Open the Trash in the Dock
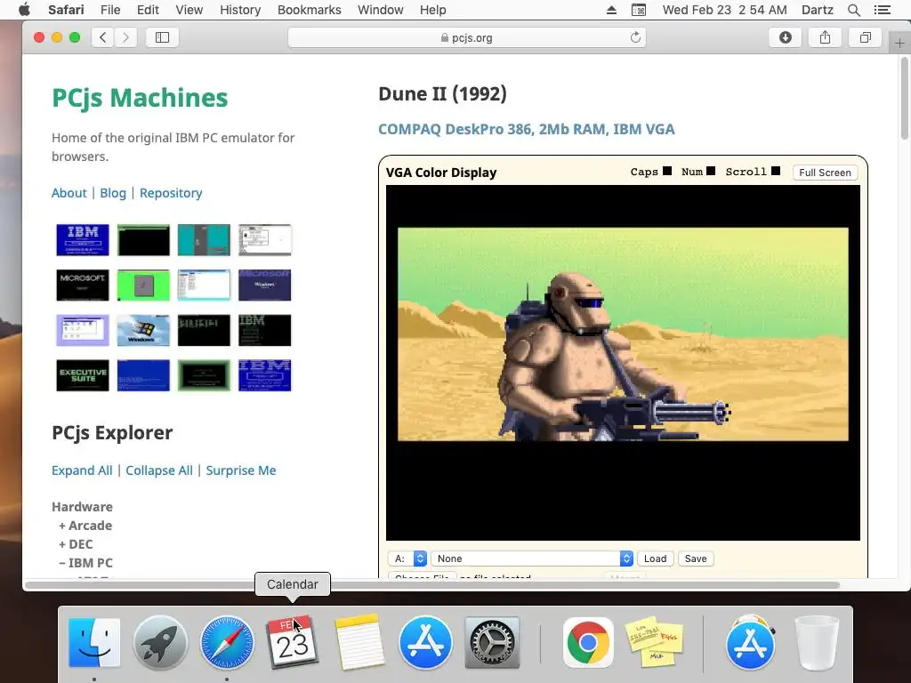 point(817,642)
